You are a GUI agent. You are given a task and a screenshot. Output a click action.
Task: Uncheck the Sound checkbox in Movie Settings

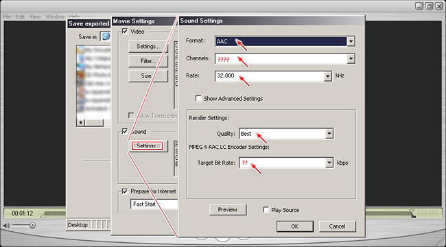(125, 132)
